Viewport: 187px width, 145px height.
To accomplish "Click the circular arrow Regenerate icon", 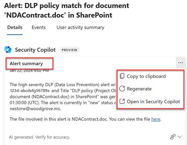I will [x=122, y=89].
